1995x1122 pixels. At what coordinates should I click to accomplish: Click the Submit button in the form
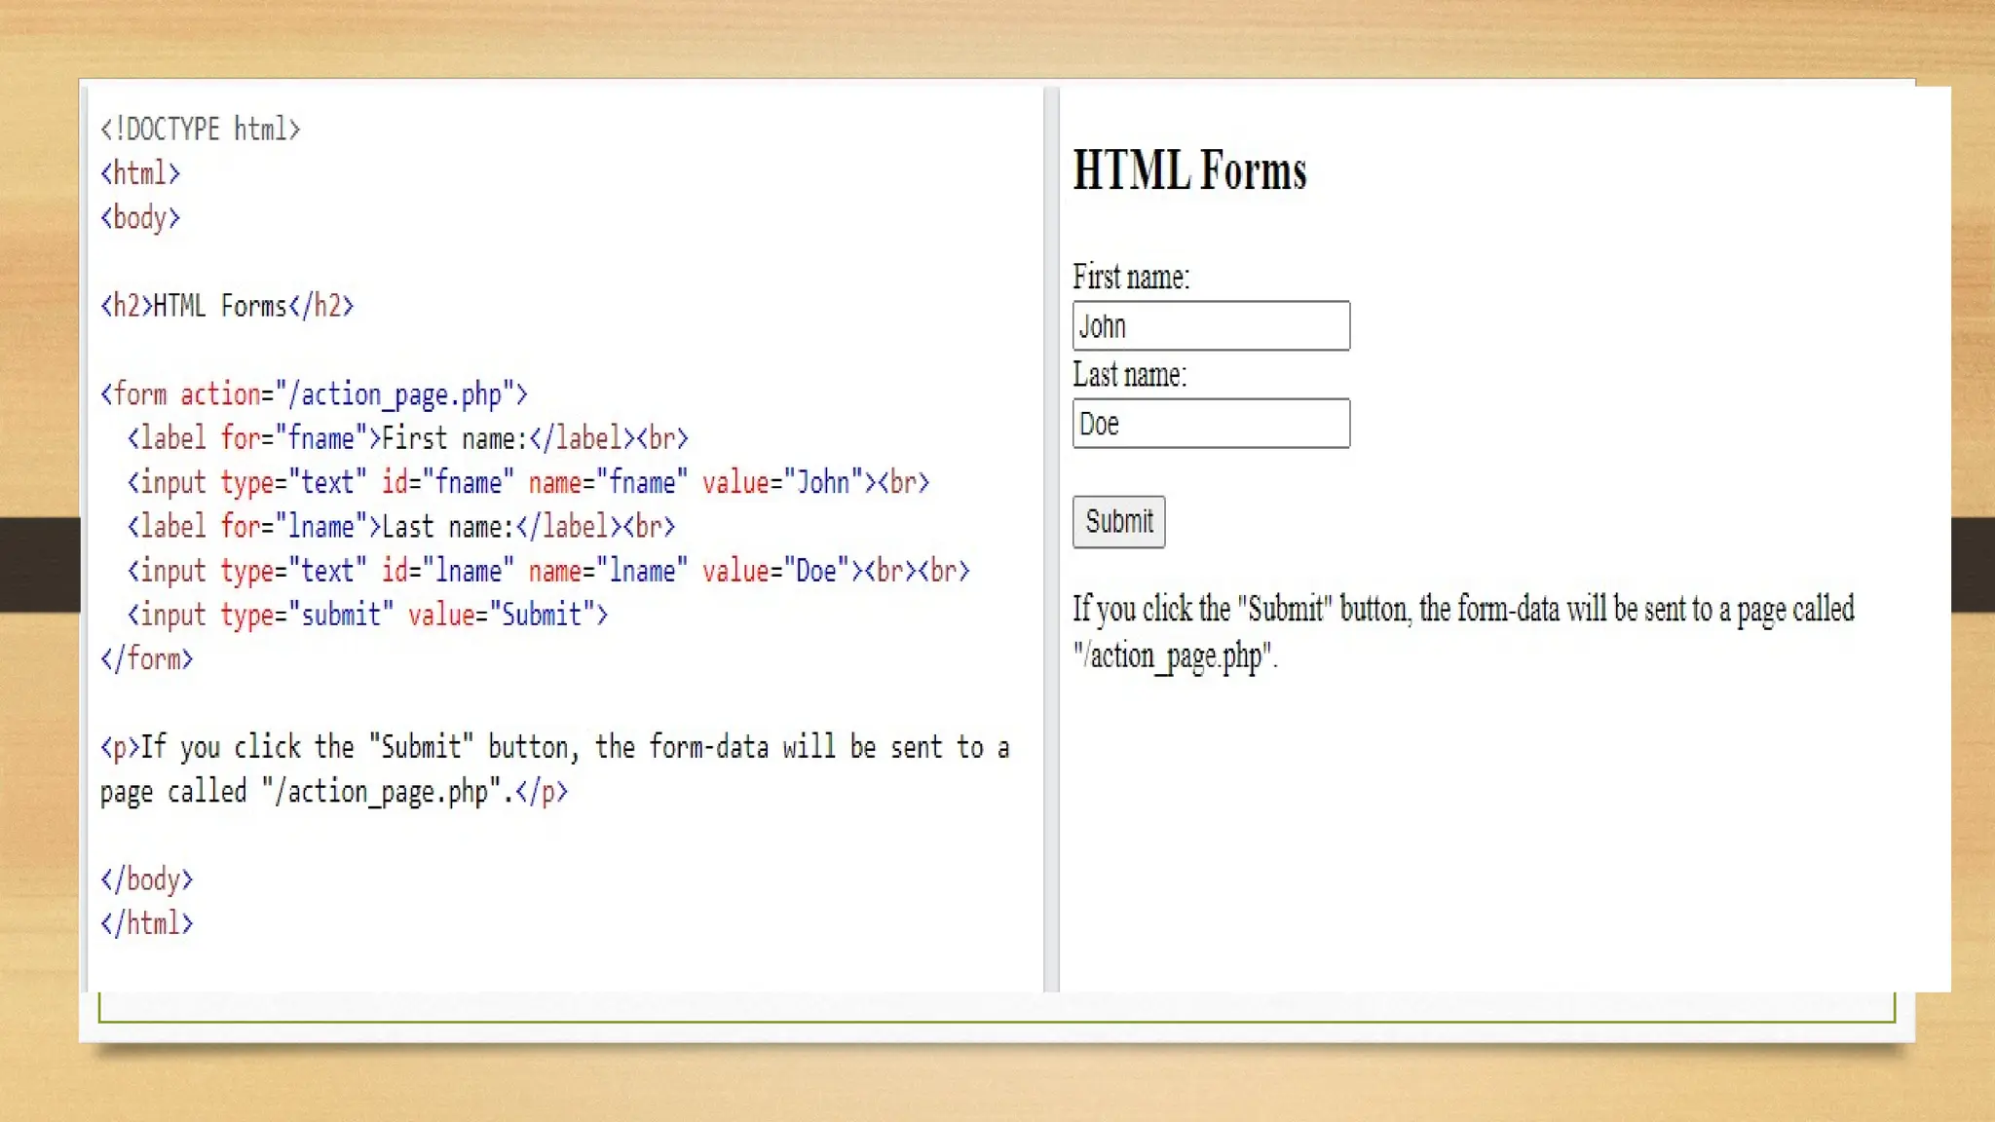point(1118,522)
